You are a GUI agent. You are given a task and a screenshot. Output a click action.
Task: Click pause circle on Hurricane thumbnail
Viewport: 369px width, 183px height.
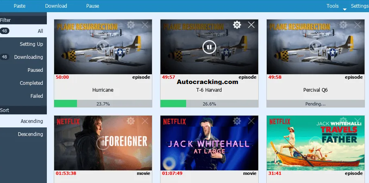[x=103, y=47]
